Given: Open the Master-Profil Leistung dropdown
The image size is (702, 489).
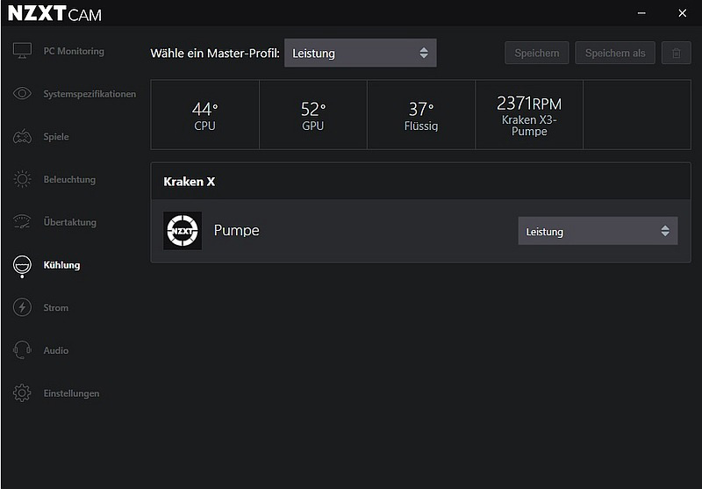Looking at the screenshot, I should click(x=361, y=53).
